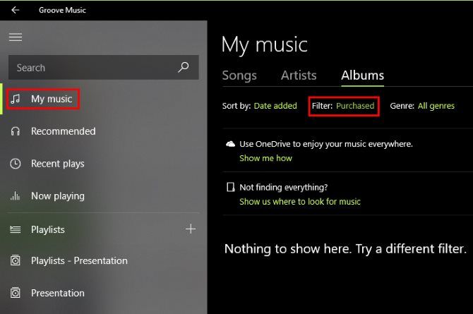
Task: Click the My music page heading
Action: [x=265, y=45]
